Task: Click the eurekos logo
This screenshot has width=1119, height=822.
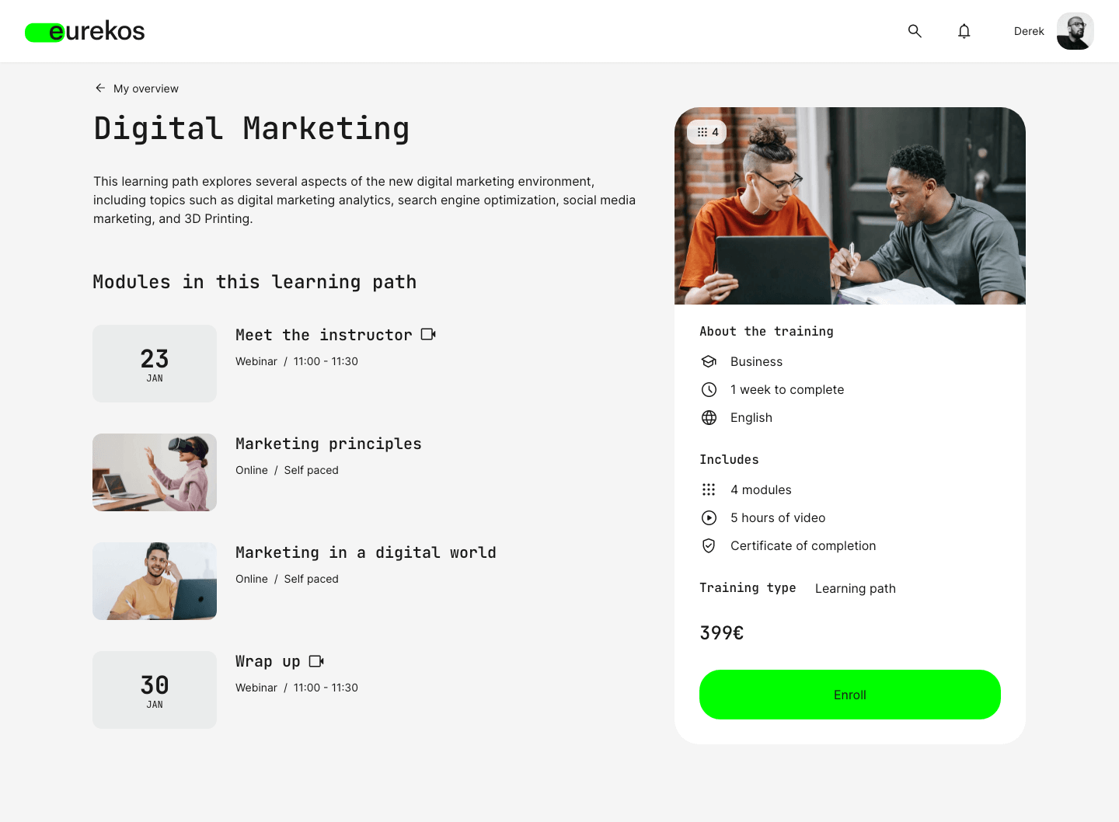Action: pyautogui.click(x=84, y=31)
